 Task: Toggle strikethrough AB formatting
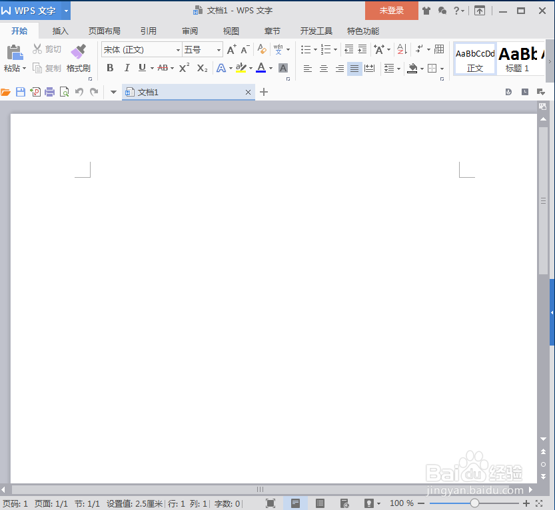tap(163, 67)
